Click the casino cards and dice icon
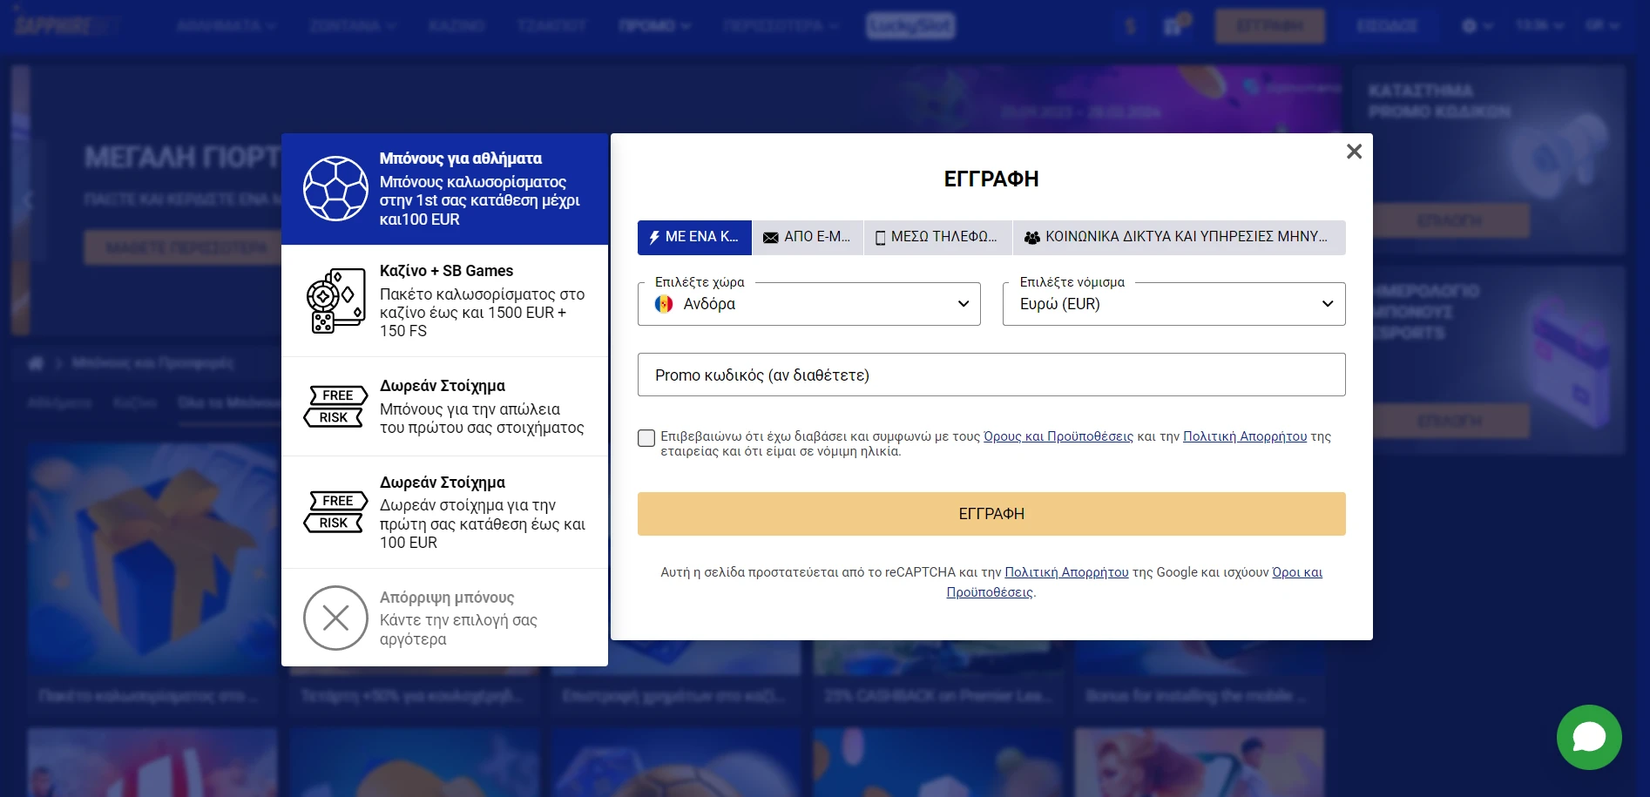 point(335,301)
